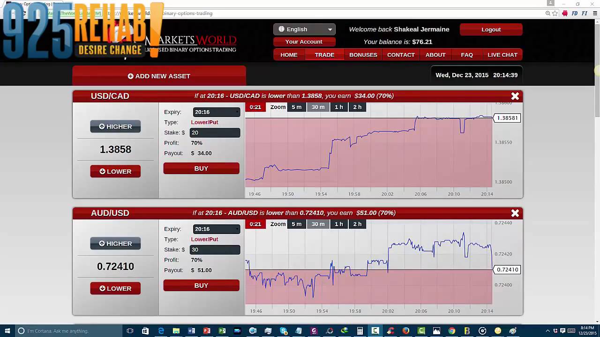Click the taskbar clock showing 8:14 PM
600x337 pixels.
587,331
